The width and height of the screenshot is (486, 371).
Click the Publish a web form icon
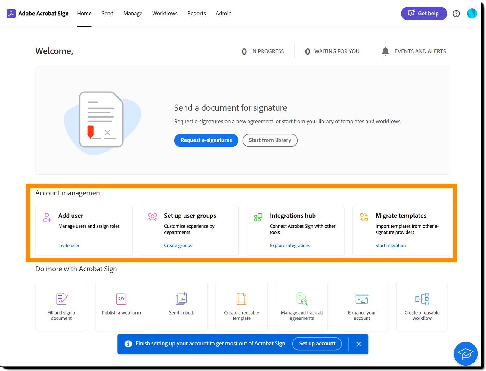click(121, 299)
